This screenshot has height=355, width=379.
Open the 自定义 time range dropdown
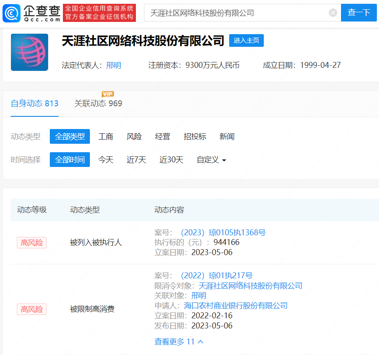point(211,160)
